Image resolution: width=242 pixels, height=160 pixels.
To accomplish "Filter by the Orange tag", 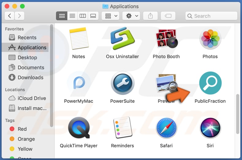I will pyautogui.click(x=25, y=139).
